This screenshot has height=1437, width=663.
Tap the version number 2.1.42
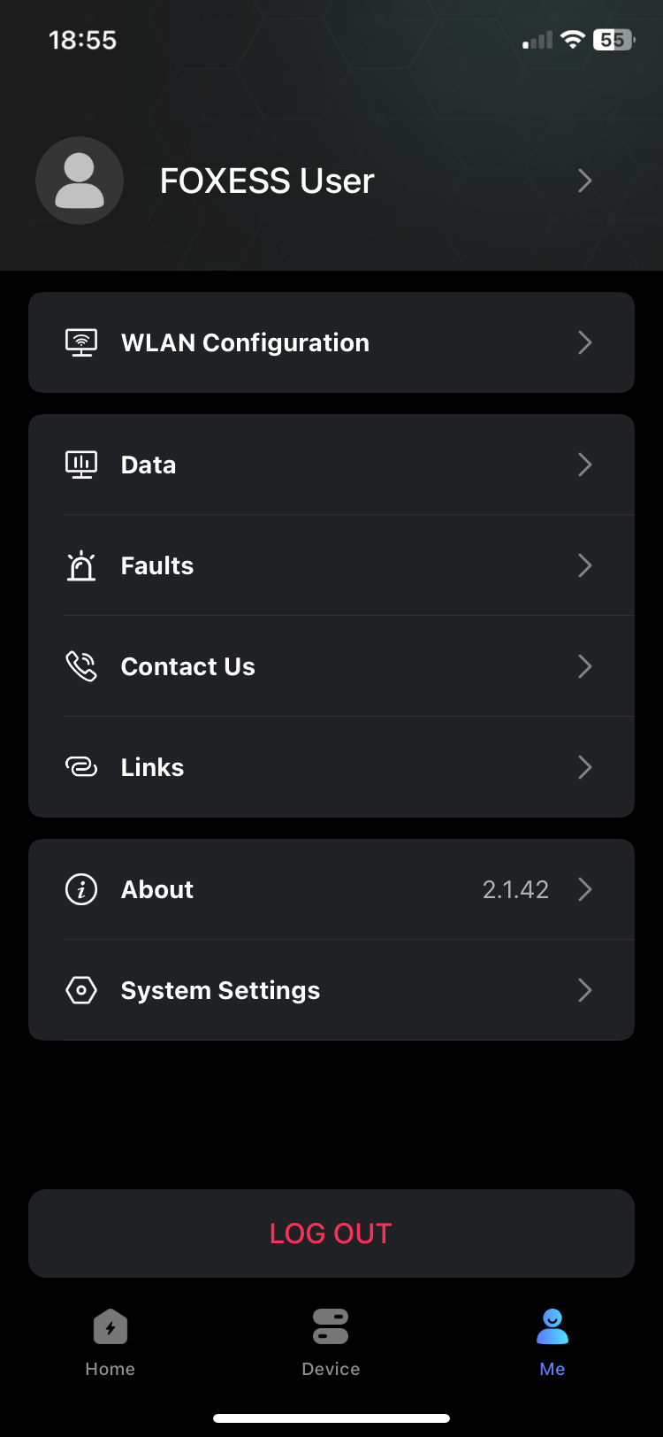[515, 889]
